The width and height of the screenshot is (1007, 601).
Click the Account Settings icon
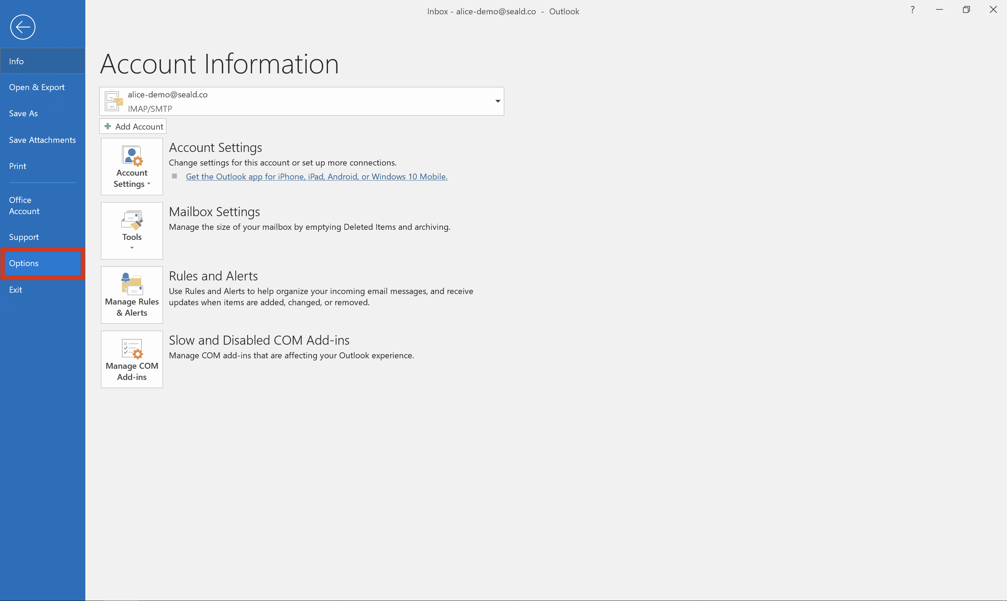131,166
